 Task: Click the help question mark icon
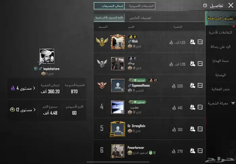point(205,6)
